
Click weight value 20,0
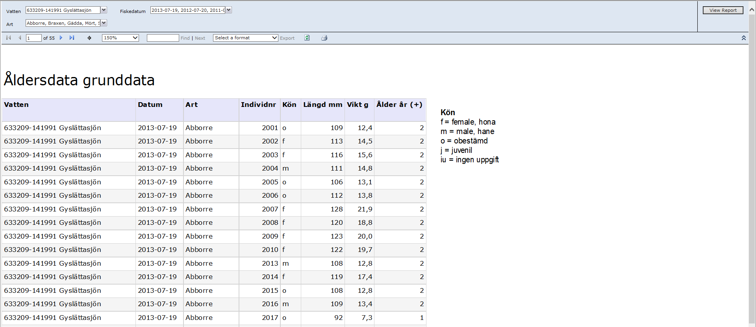point(365,236)
